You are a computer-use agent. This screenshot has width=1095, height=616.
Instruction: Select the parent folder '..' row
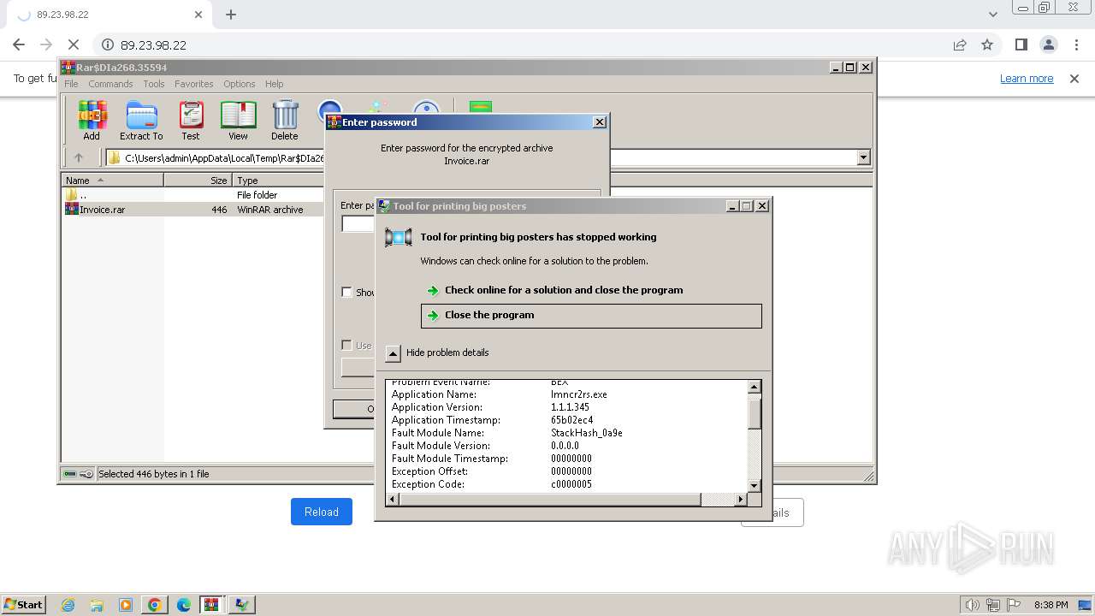pyautogui.click(x=192, y=195)
